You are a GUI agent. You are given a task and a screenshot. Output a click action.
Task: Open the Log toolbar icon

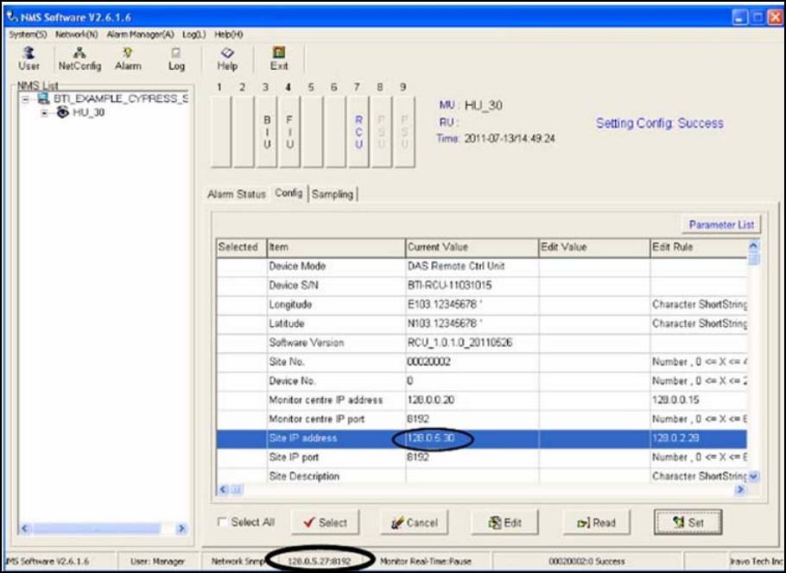176,59
